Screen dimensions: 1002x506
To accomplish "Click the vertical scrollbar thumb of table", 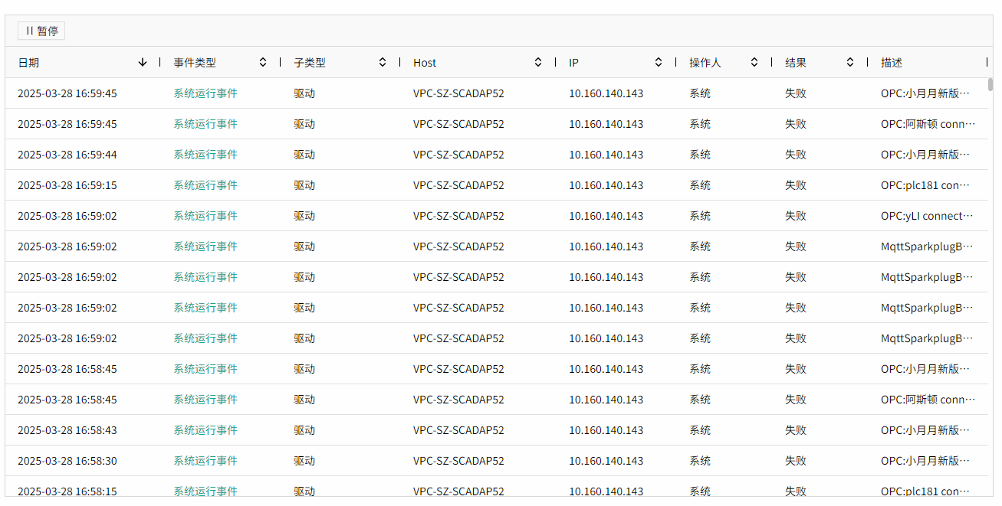I will (x=991, y=84).
